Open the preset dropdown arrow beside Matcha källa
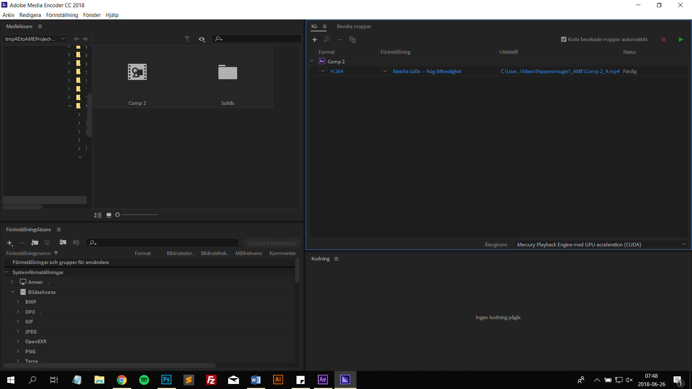Viewport: 692px width, 389px height. [385, 71]
